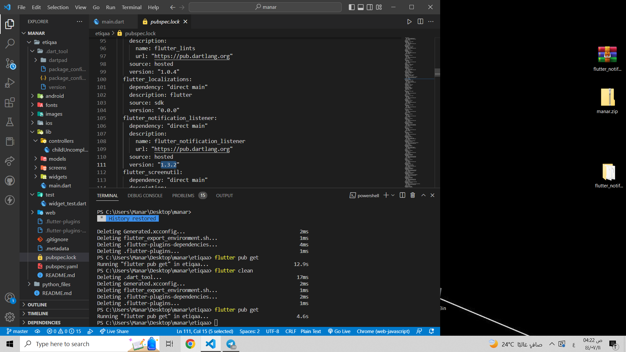Open the Terminal menu

[x=131, y=7]
